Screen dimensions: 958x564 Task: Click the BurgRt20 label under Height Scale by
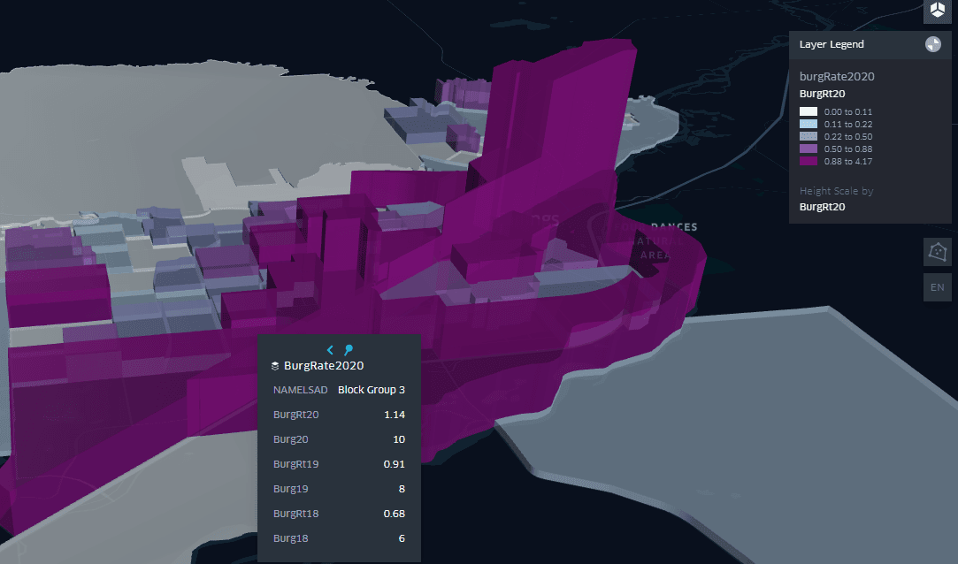(x=822, y=207)
